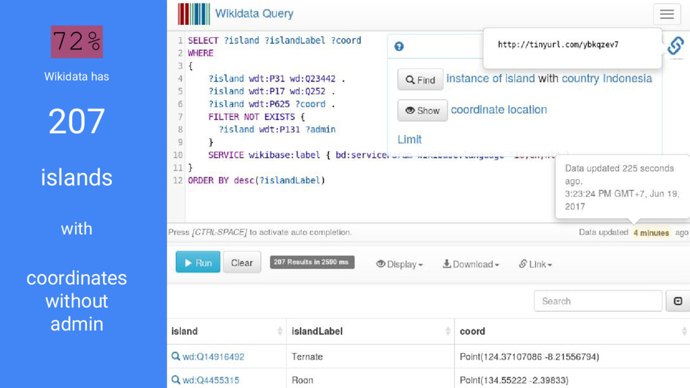
Task: Click the '4 minutes' data updated label
Action: [x=651, y=232]
